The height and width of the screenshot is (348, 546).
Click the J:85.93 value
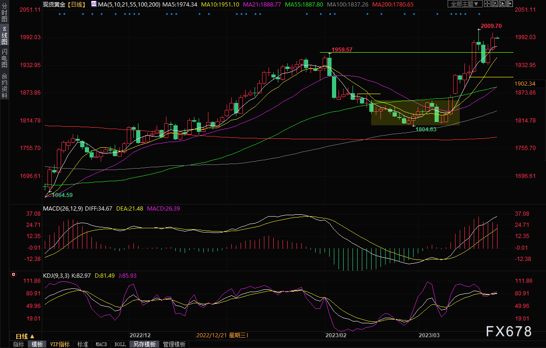tap(127, 276)
